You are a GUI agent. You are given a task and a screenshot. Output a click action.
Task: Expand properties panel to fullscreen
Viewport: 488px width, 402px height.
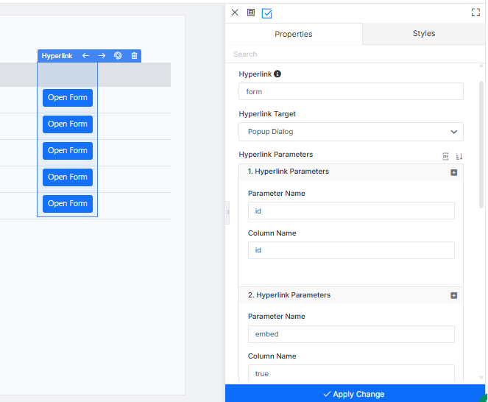point(475,13)
